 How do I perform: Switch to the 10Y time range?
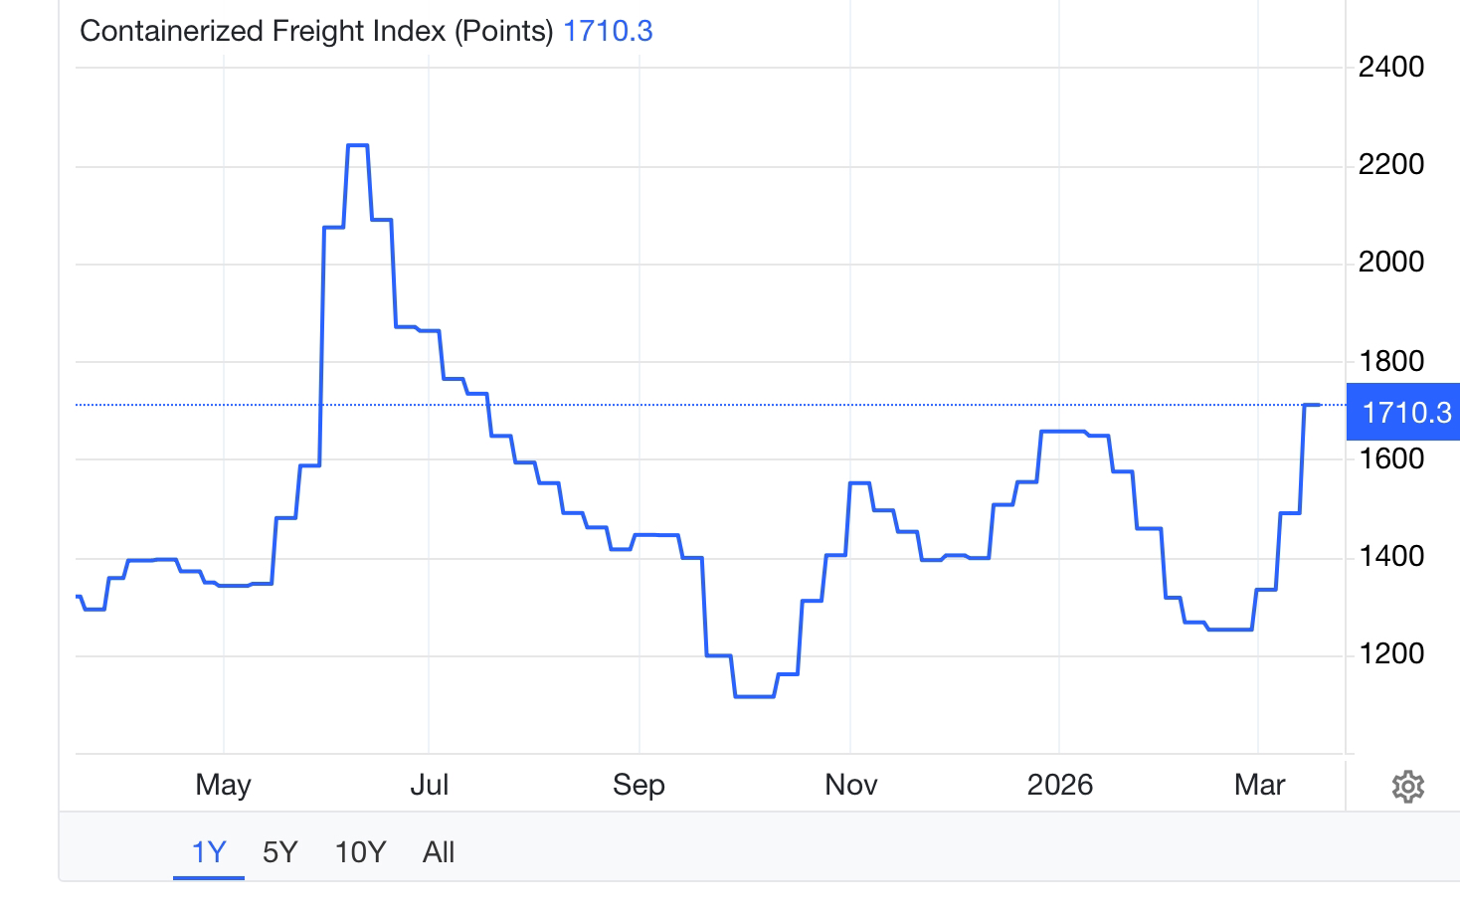[360, 852]
